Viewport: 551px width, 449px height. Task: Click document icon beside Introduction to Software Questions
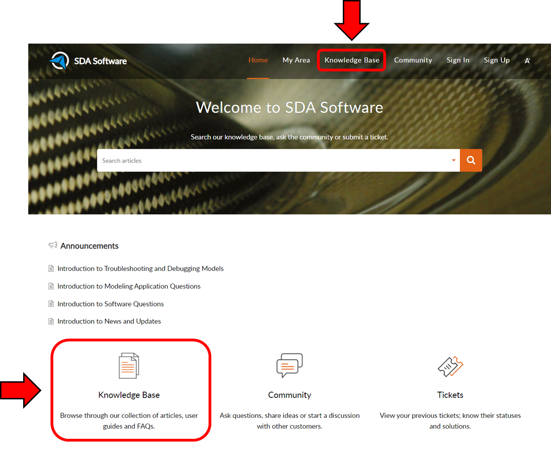[x=51, y=304]
